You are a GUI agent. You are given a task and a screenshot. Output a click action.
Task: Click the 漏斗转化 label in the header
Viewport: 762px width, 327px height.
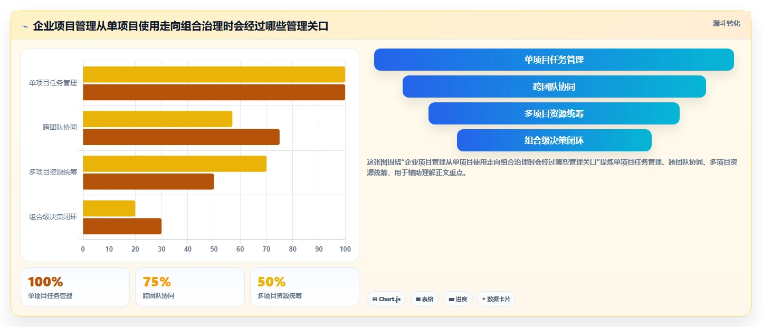(x=726, y=23)
